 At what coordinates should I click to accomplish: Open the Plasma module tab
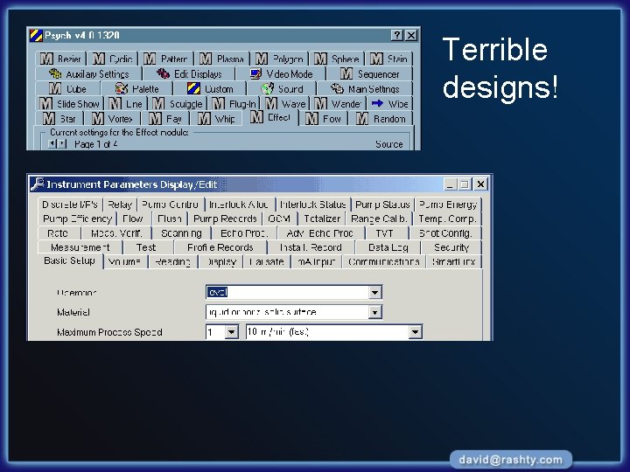pyautogui.click(x=221, y=59)
